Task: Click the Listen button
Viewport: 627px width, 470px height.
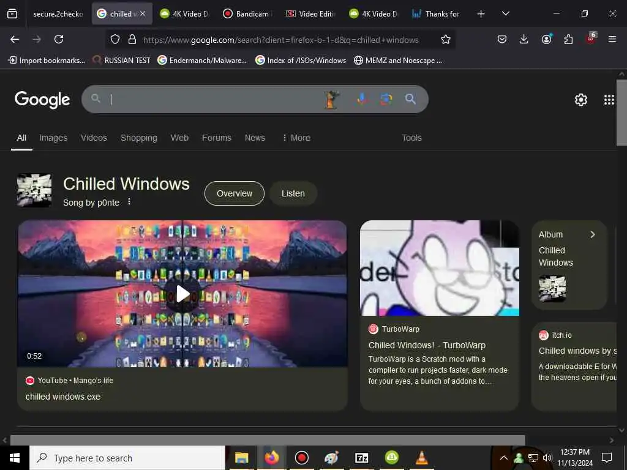Action: pyautogui.click(x=293, y=193)
